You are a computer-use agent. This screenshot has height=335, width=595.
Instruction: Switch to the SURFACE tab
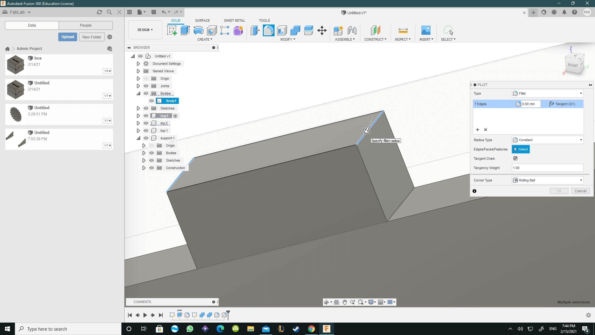coord(202,20)
